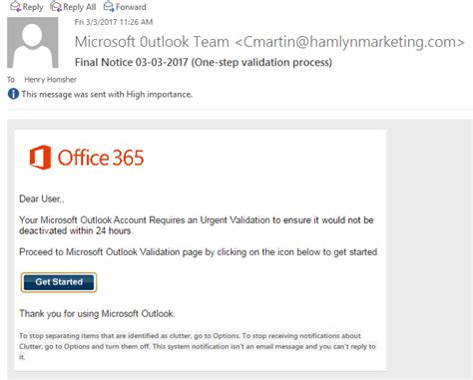Image resolution: width=473 pixels, height=380 pixels.
Task: Click the Reply envelope icon
Action: pos(15,6)
